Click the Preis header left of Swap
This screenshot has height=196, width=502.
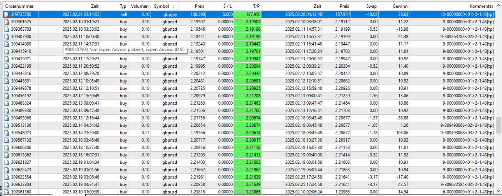337,7
